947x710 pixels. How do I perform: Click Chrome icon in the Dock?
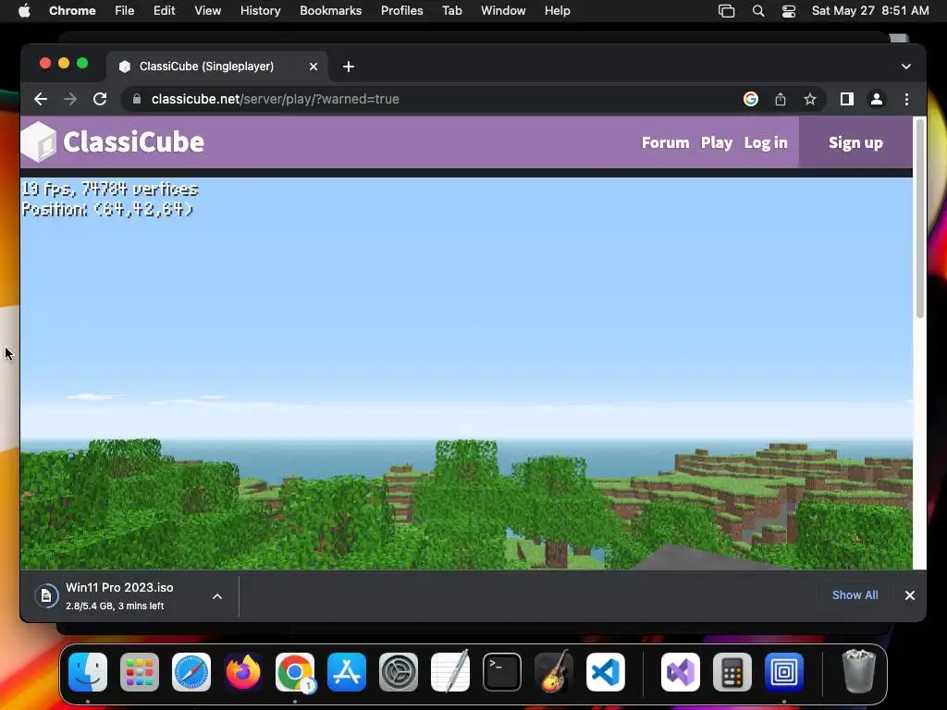[295, 672]
